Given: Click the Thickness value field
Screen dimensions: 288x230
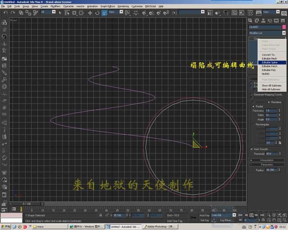Looking at the screenshot, I should pos(272,110).
